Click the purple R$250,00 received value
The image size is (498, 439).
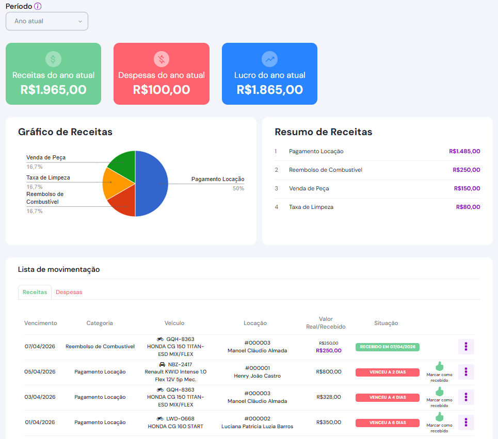(329, 351)
